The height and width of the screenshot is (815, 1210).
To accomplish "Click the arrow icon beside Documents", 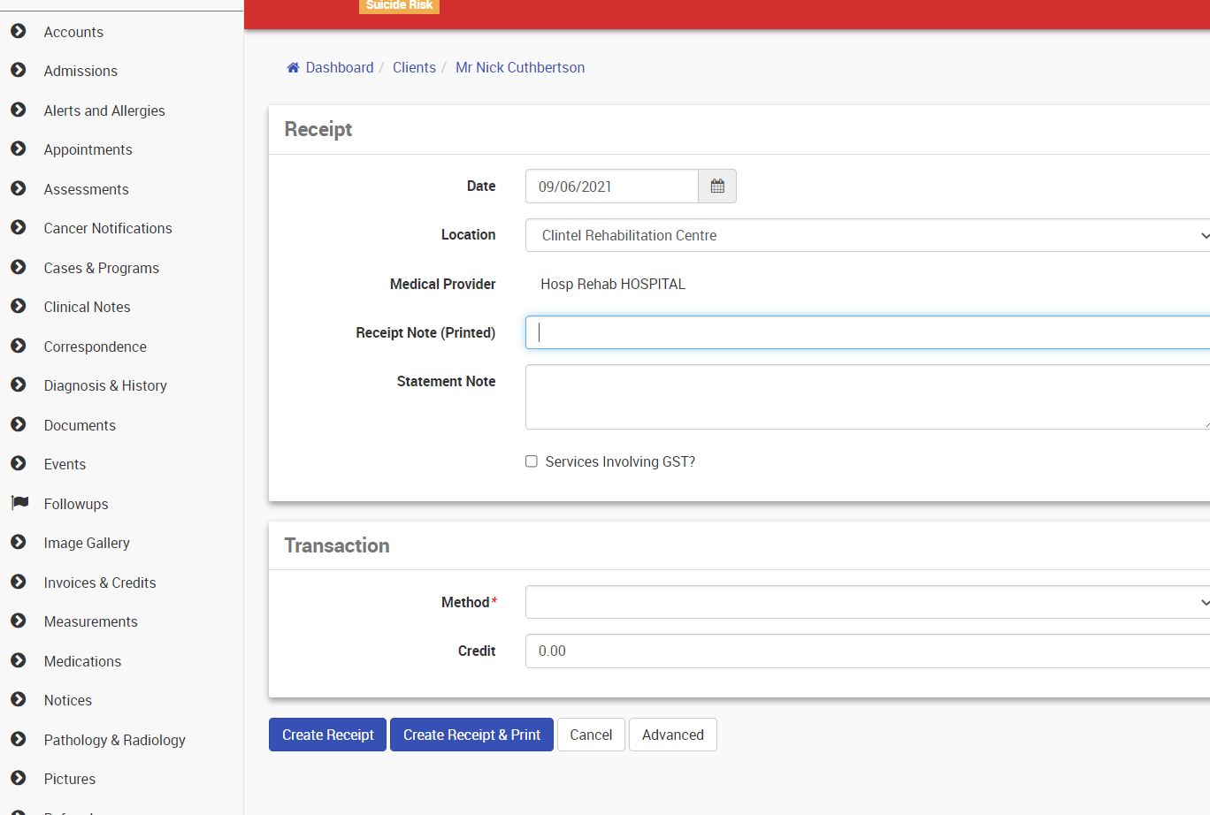I will point(19,424).
